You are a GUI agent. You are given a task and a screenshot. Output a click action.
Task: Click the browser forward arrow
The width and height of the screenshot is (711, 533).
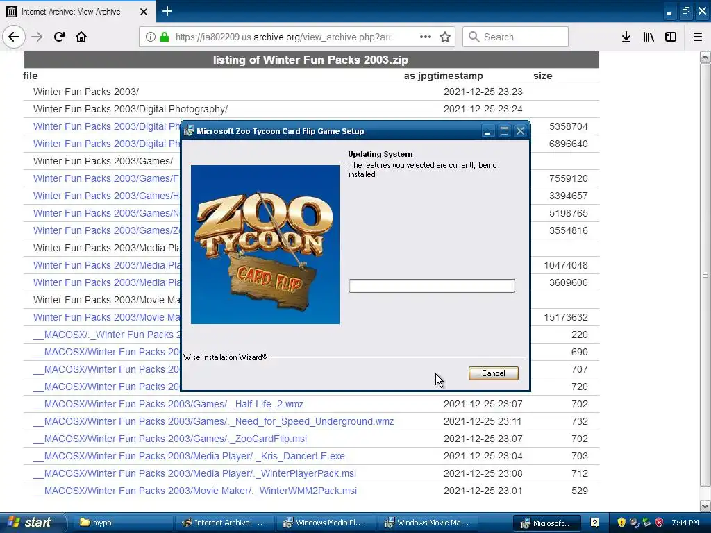click(37, 37)
